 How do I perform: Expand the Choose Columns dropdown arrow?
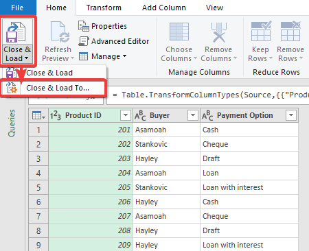coord(195,58)
